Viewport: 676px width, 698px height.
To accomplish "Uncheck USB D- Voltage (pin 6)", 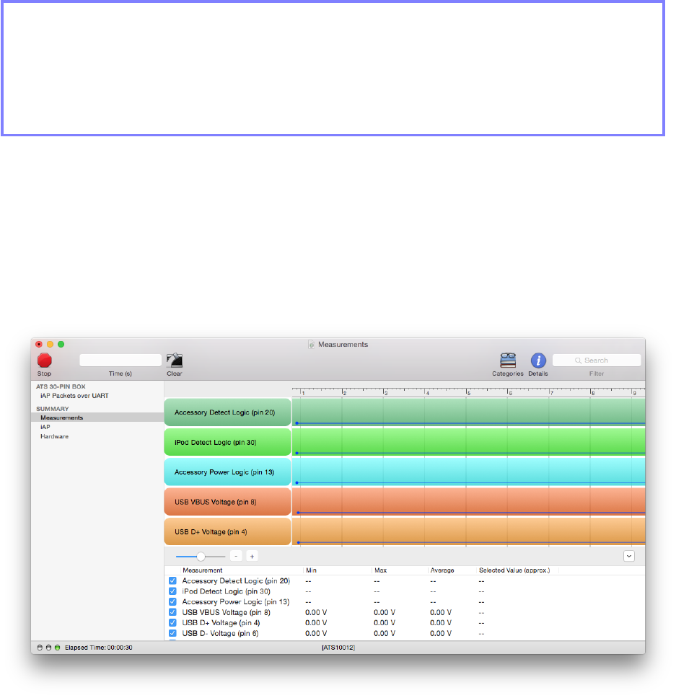I will click(172, 633).
